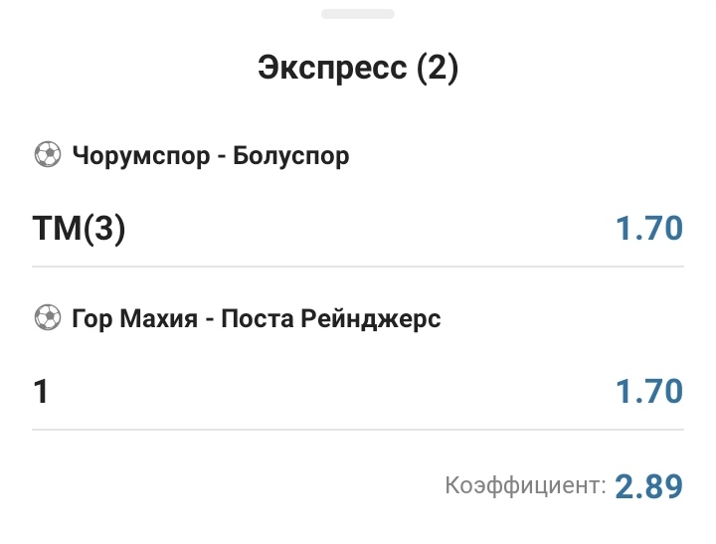This screenshot has width=716, height=544.
Task: Tap the Экспресс heading word
Action: coord(332,69)
